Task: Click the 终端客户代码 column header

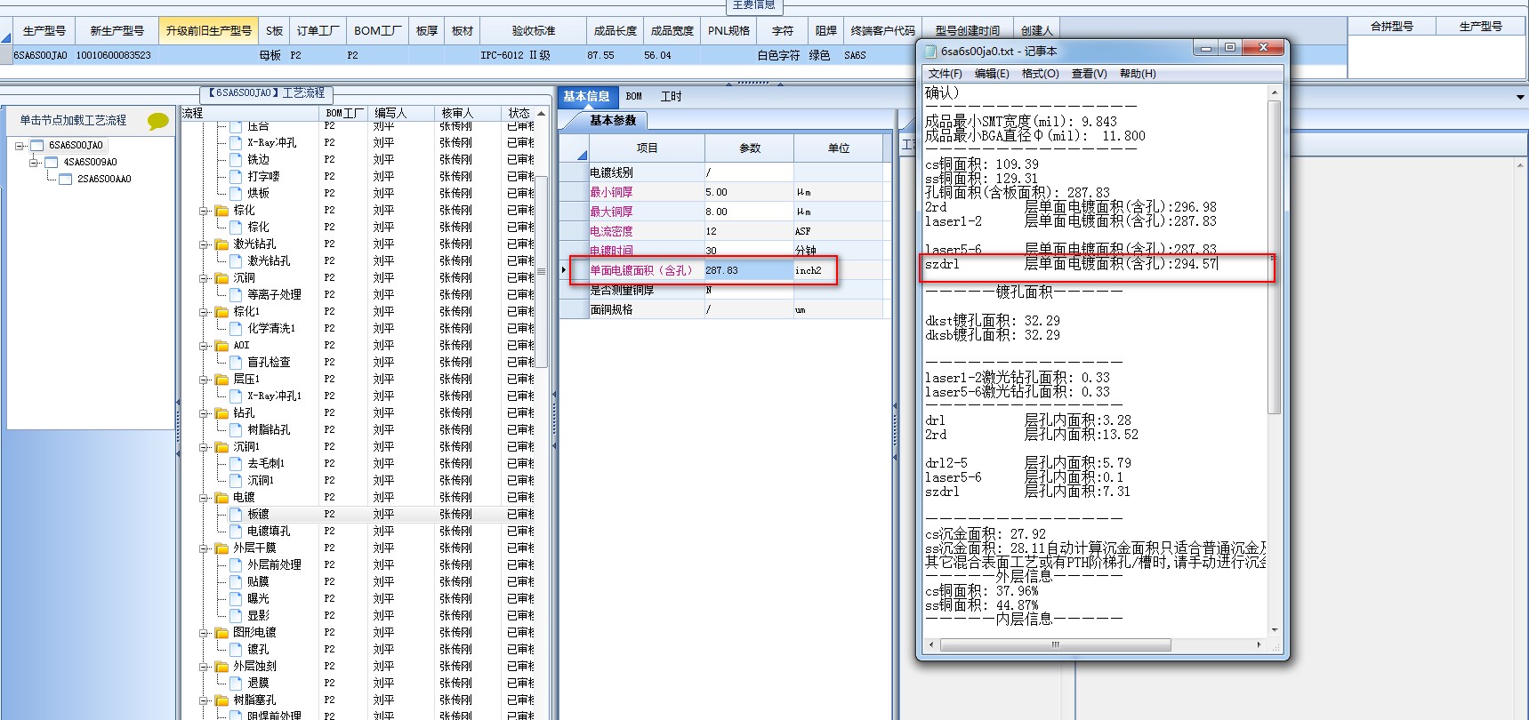Action: point(882,30)
